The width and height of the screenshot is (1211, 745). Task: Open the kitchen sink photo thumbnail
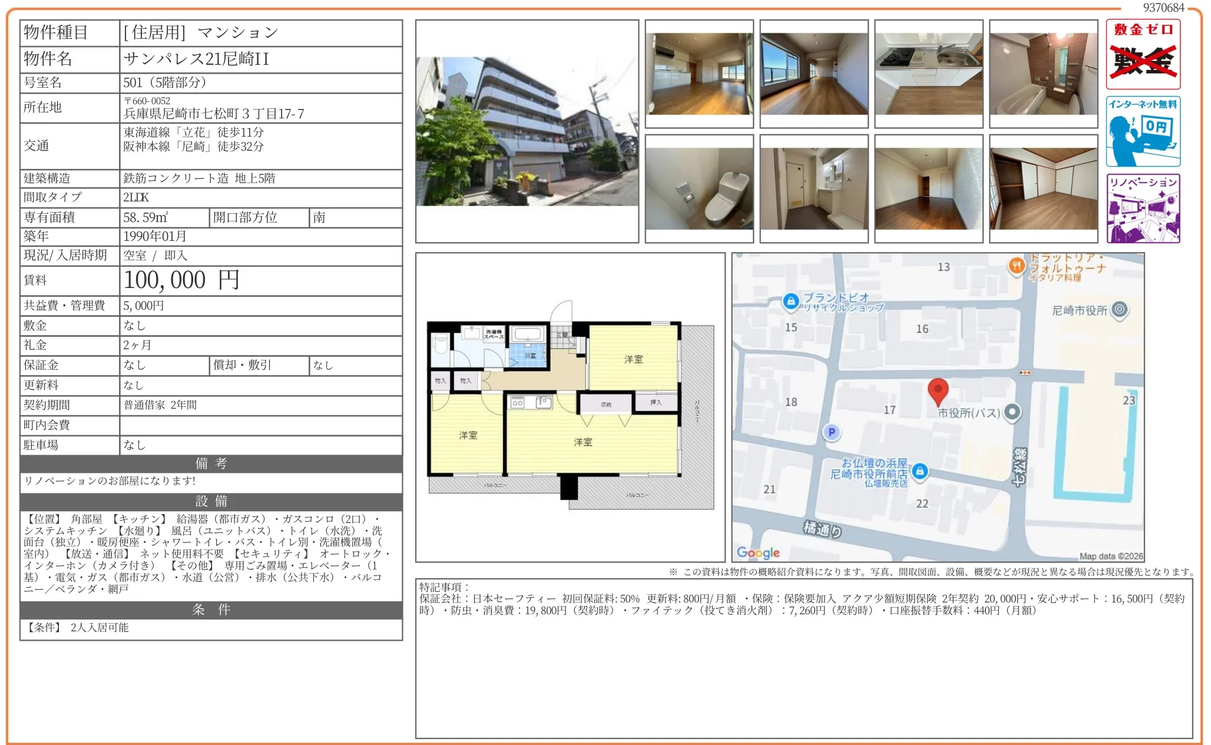pos(928,74)
